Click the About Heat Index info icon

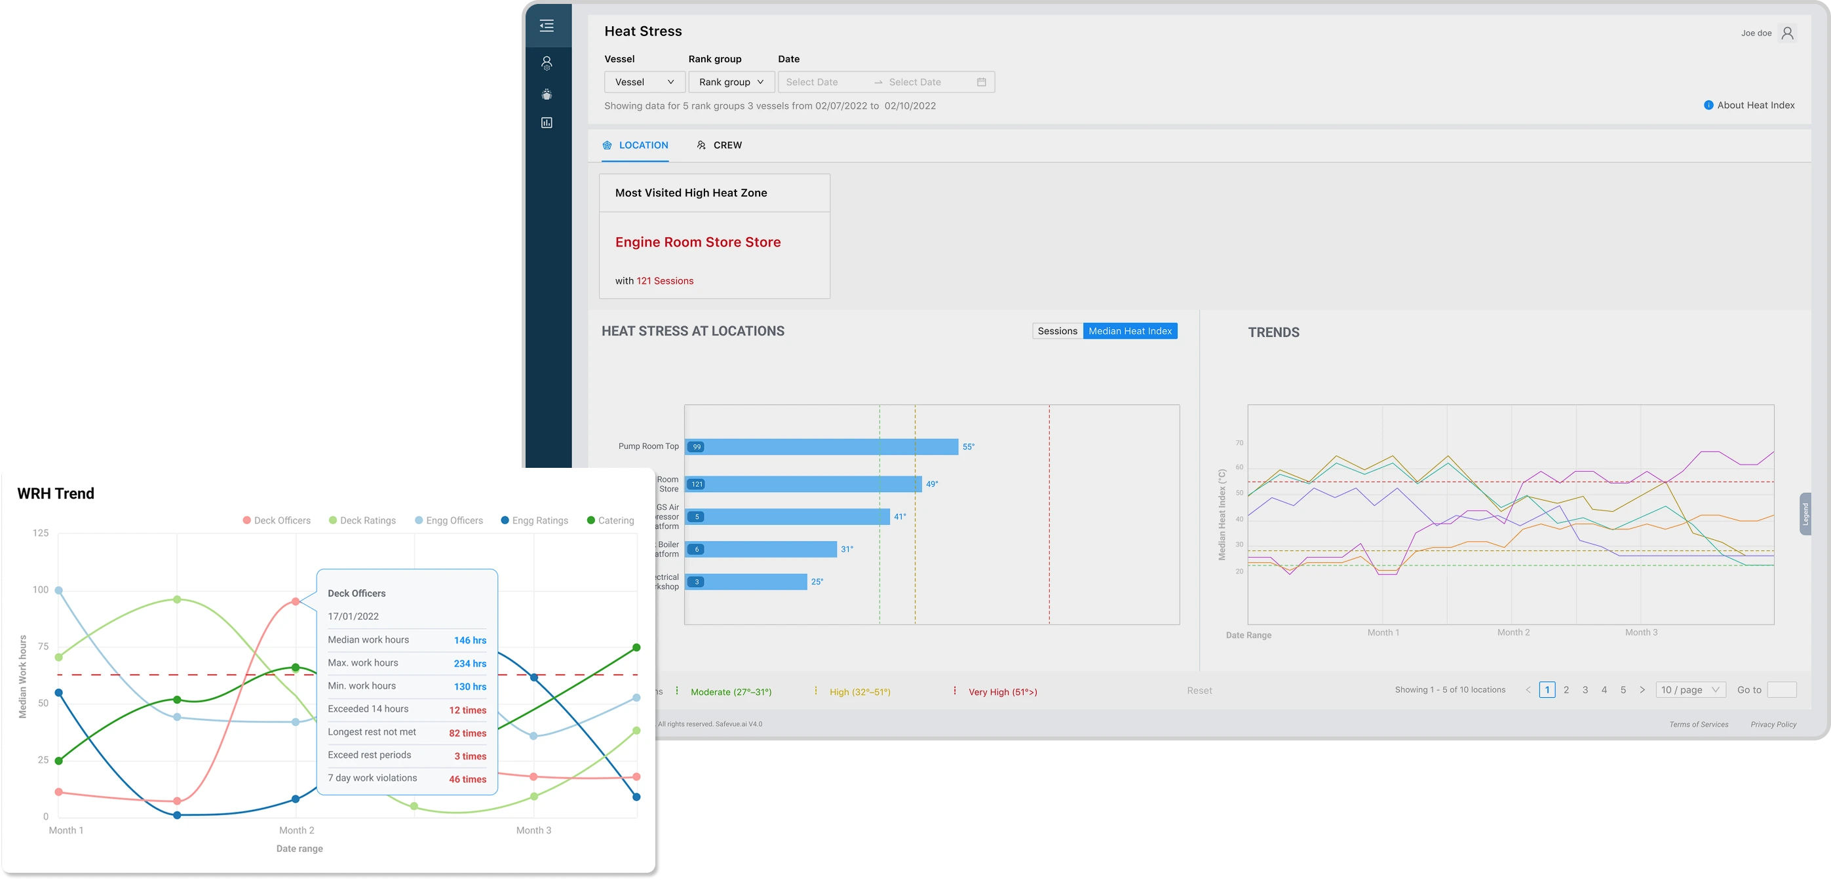(1708, 105)
